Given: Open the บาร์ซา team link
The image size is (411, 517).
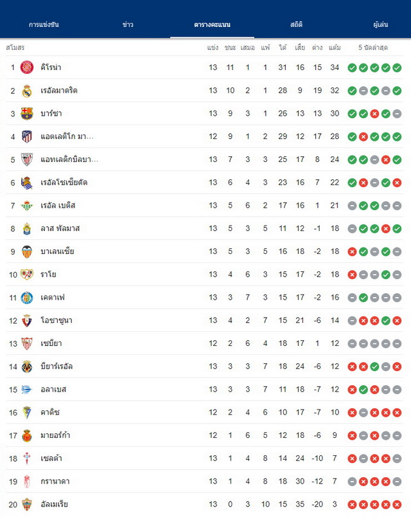Looking at the screenshot, I should pos(51,113).
